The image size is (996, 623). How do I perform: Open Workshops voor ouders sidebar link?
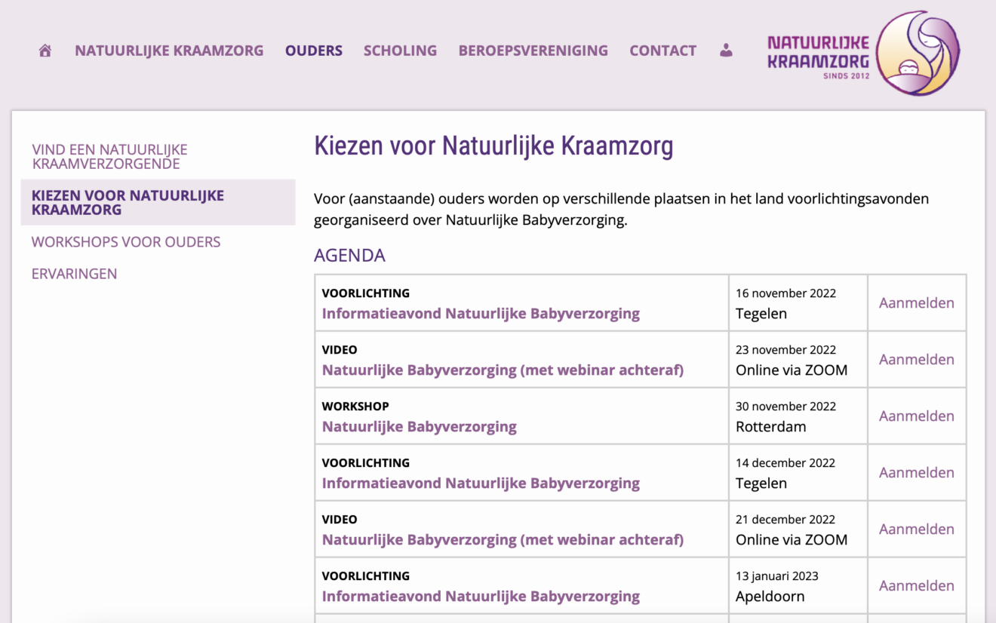click(x=126, y=242)
